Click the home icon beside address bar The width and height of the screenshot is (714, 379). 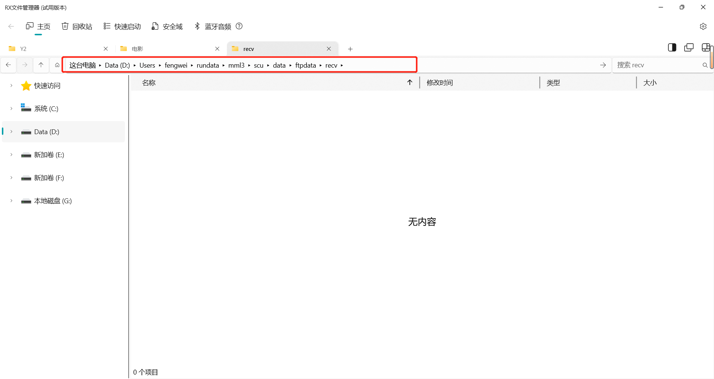point(57,65)
